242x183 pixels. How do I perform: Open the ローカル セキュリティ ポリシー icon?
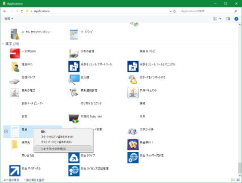(x=15, y=34)
